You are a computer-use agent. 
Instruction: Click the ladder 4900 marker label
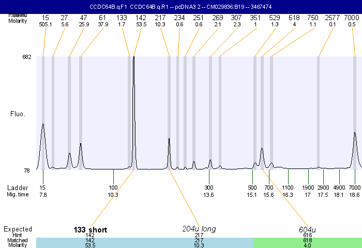click(339, 187)
